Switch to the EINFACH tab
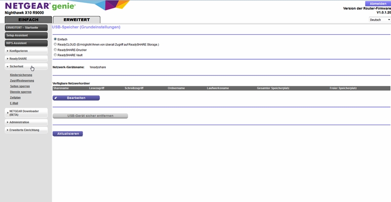 coord(28,20)
